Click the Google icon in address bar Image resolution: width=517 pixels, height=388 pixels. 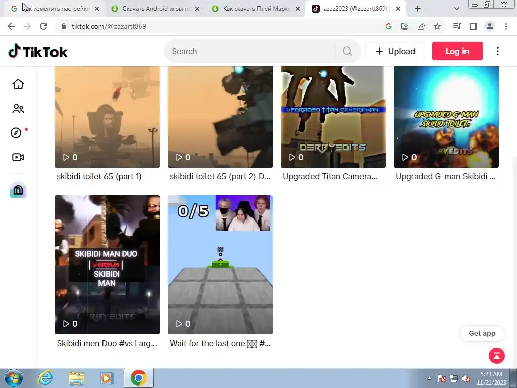click(389, 26)
